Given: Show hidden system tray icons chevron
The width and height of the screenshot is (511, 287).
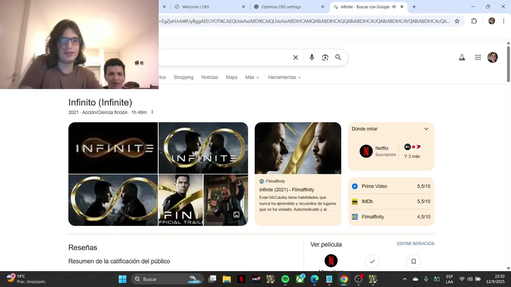Looking at the screenshot, I should (x=405, y=279).
